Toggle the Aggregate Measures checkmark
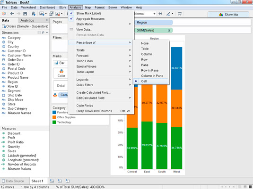The height and width of the screenshot is (189, 253). (x=71, y=19)
